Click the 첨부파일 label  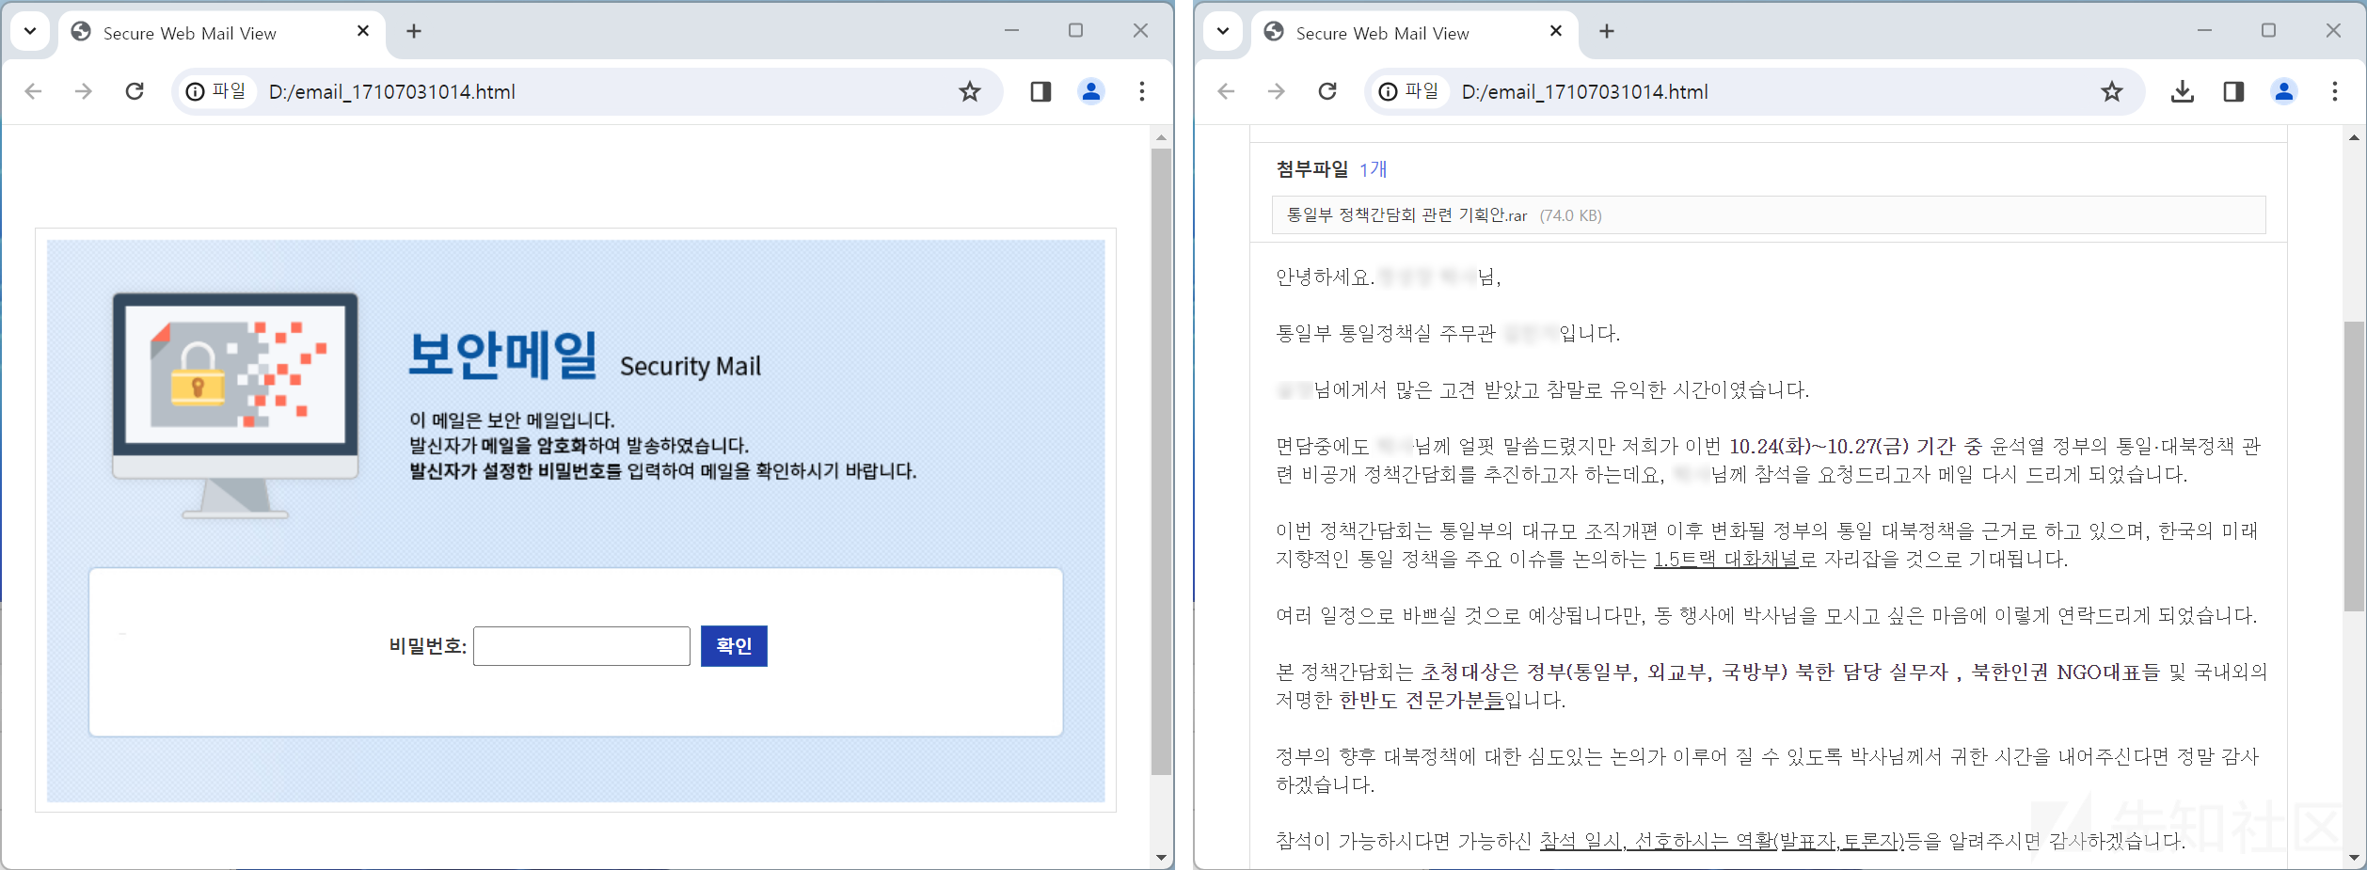(1312, 169)
